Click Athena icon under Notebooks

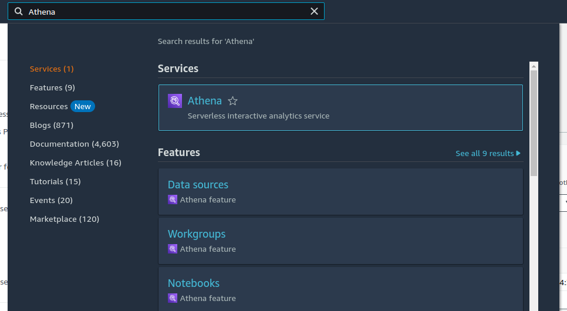coord(173,298)
